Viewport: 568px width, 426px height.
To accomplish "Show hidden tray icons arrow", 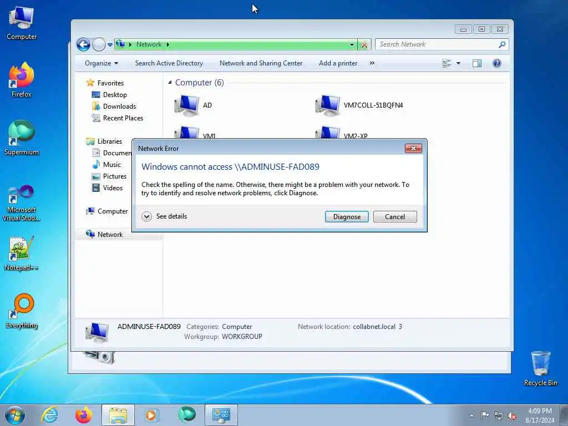I will 471,415.
